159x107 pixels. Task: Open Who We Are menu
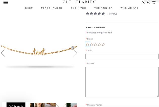pyautogui.click(x=129, y=8)
